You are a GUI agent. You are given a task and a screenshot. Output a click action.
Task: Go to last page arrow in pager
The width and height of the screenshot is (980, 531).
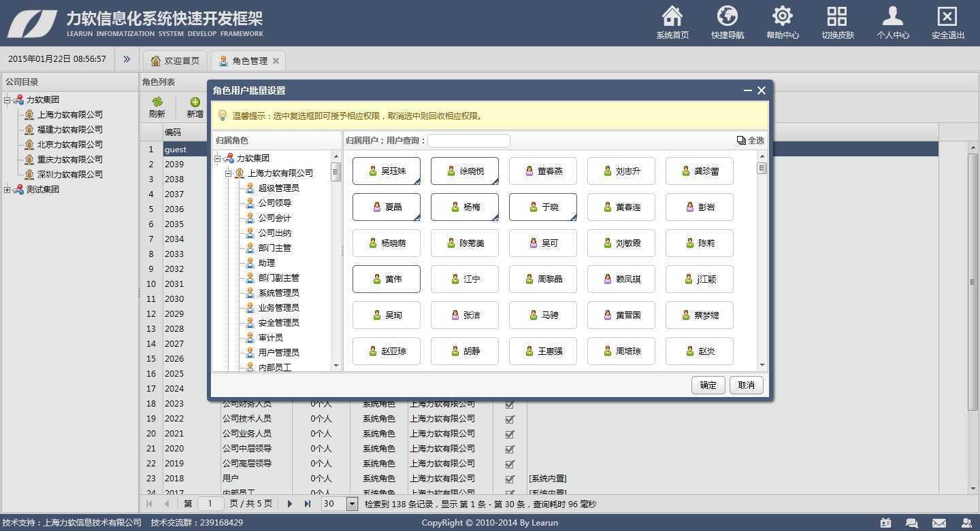coord(308,504)
